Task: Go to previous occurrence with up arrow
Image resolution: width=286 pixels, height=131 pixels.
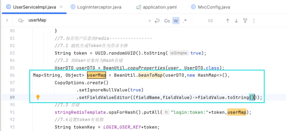Action: tap(228, 21)
